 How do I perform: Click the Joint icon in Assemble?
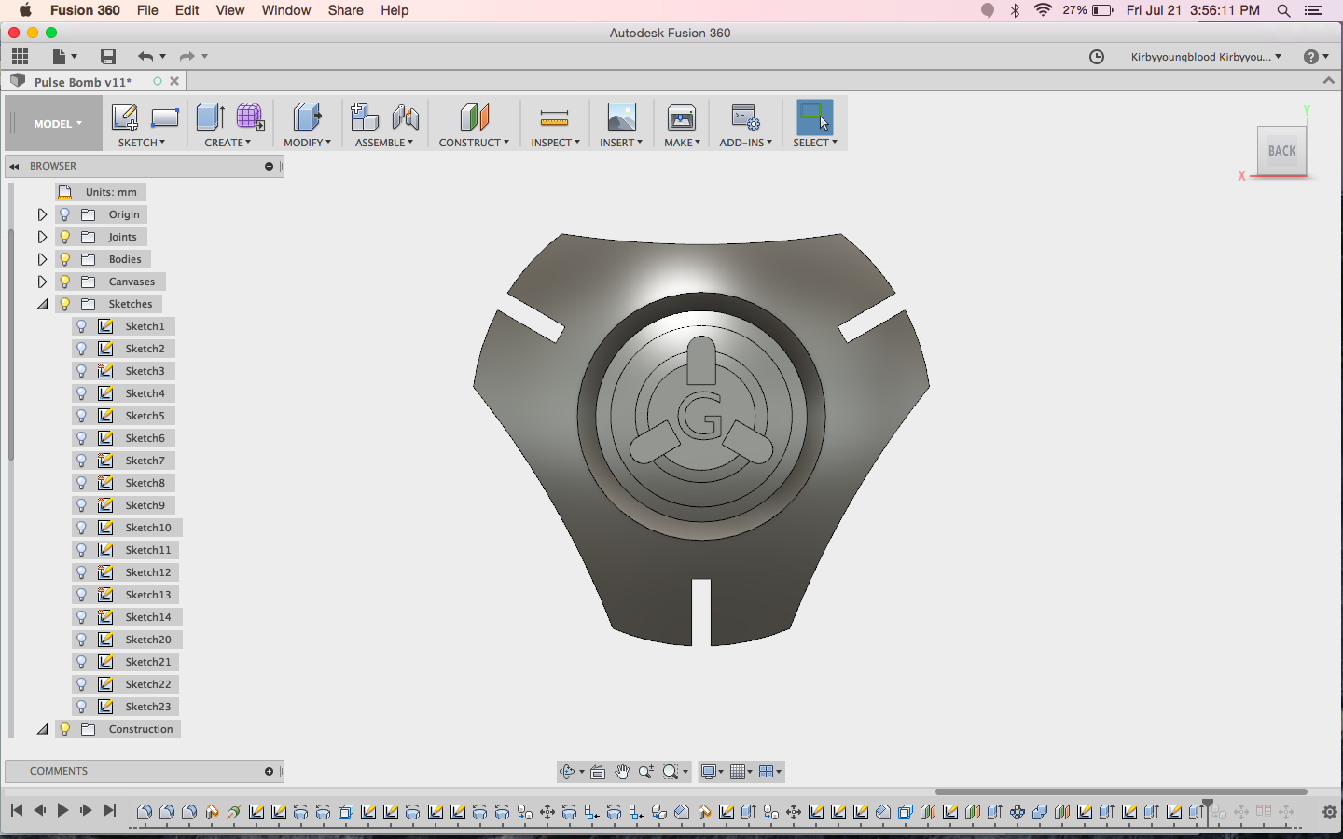tap(406, 117)
